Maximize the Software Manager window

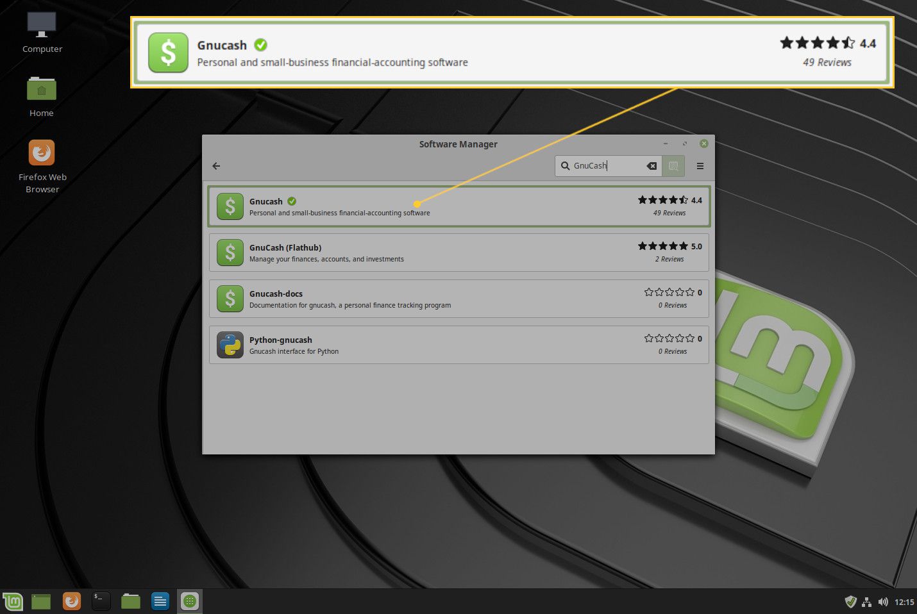(x=684, y=144)
